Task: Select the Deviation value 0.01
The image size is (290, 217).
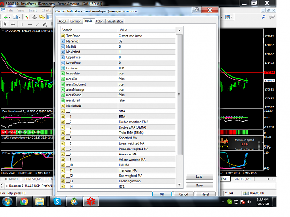Action: (147, 68)
